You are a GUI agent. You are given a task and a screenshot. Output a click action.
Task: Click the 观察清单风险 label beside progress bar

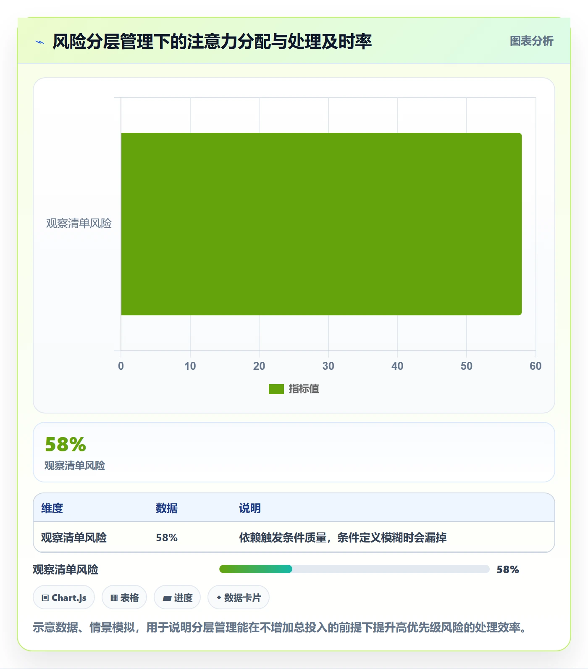66,569
